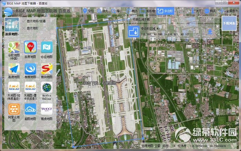Image resolution: width=241 pixels, height=151 pixels.
Task: Select the ArcGis Online globe icon
Action: (x=46, y=87)
